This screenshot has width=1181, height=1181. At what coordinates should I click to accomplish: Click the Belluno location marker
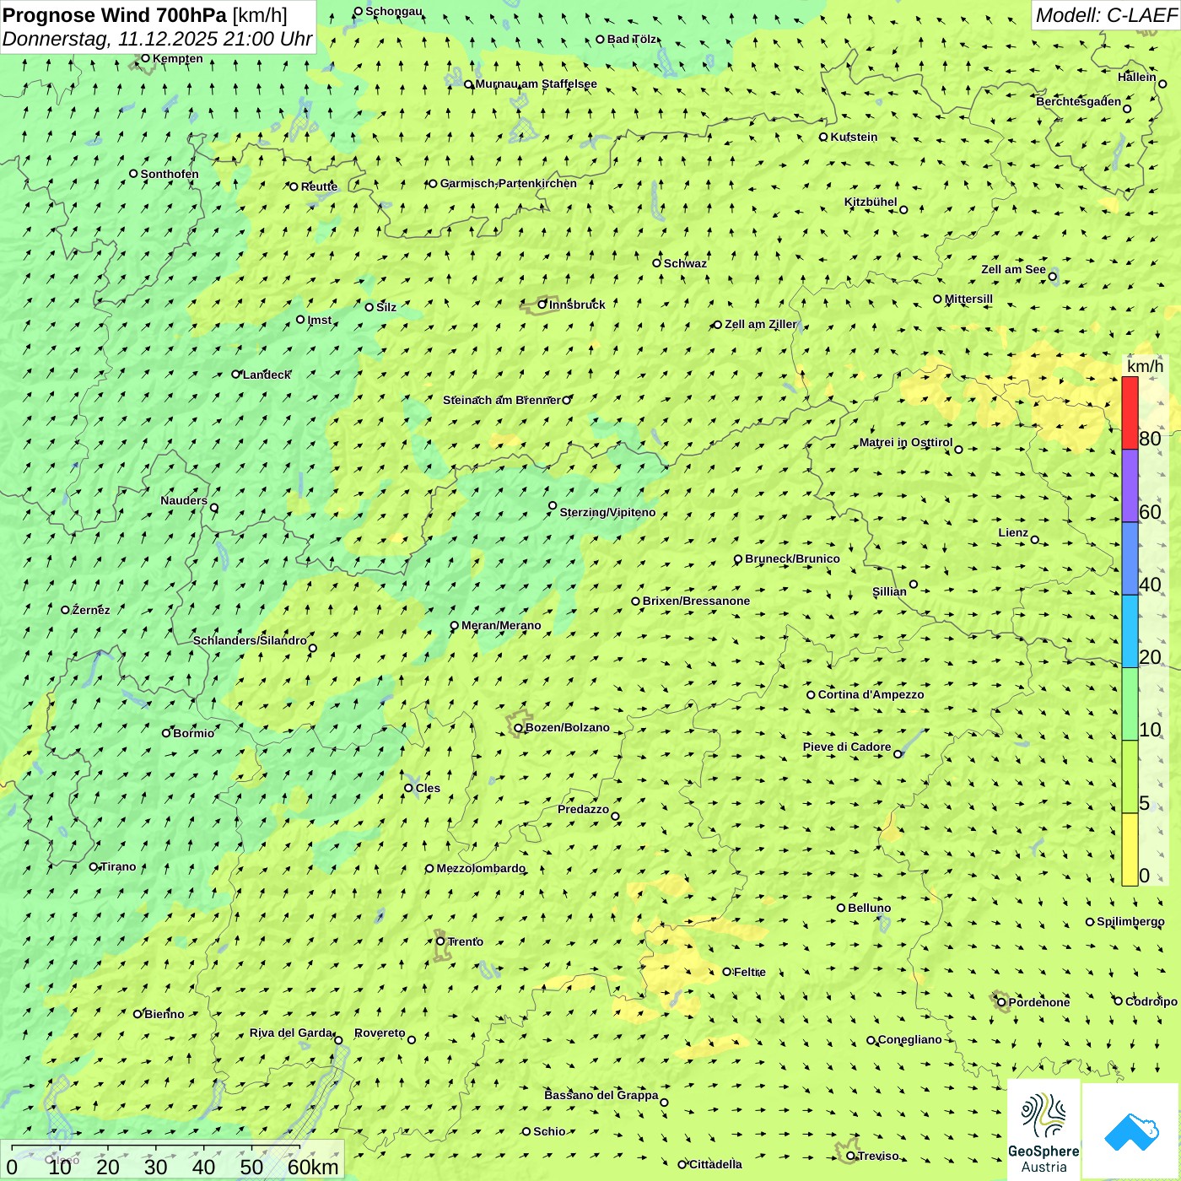click(841, 908)
